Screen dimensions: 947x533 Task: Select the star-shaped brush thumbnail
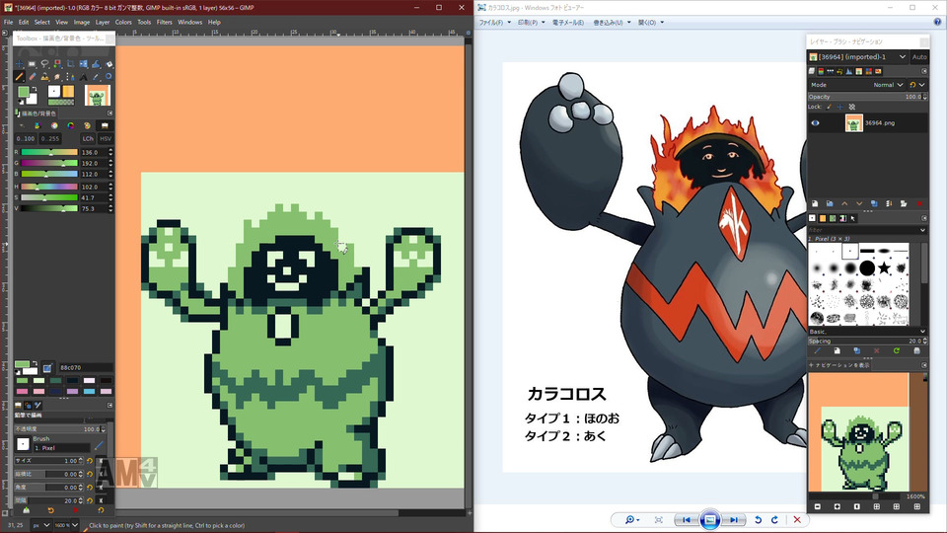click(884, 267)
